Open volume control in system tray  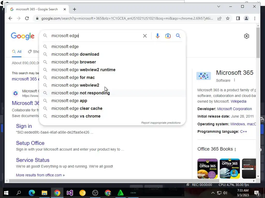click(x=225, y=193)
